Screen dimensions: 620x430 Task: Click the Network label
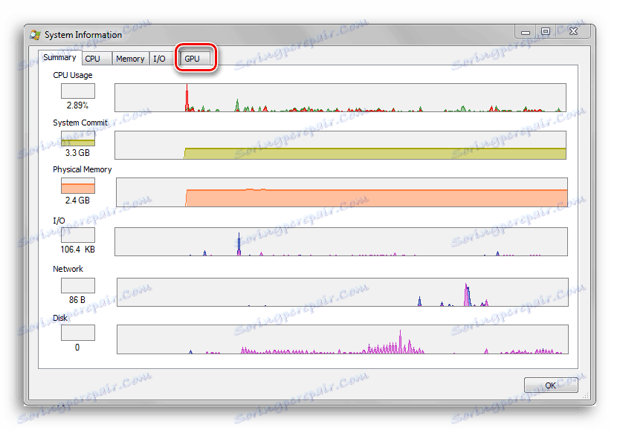pos(68,269)
